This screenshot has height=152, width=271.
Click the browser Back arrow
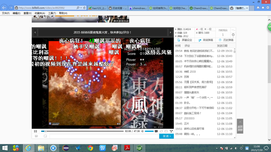[4, 8]
